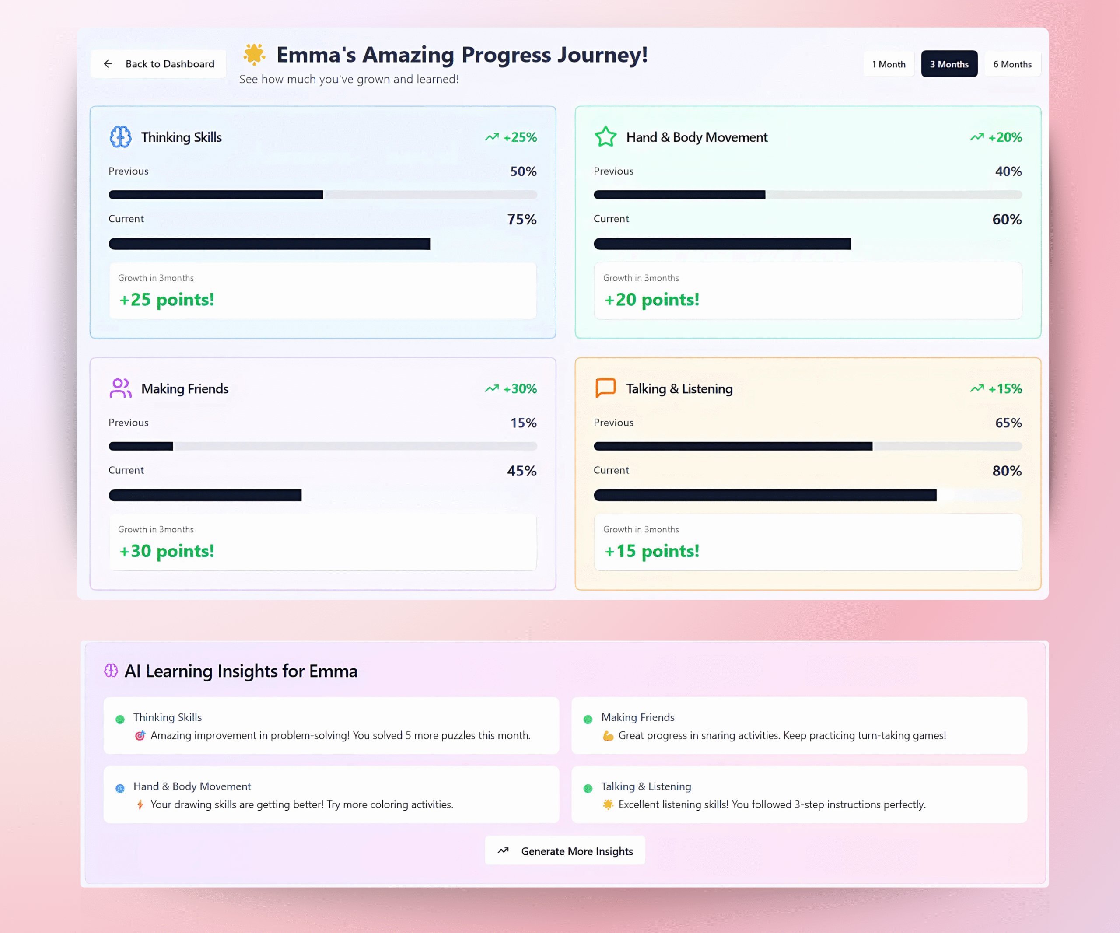Viewport: 1120px width, 933px height.
Task: Go Back to Dashboard
Action: (x=158, y=64)
